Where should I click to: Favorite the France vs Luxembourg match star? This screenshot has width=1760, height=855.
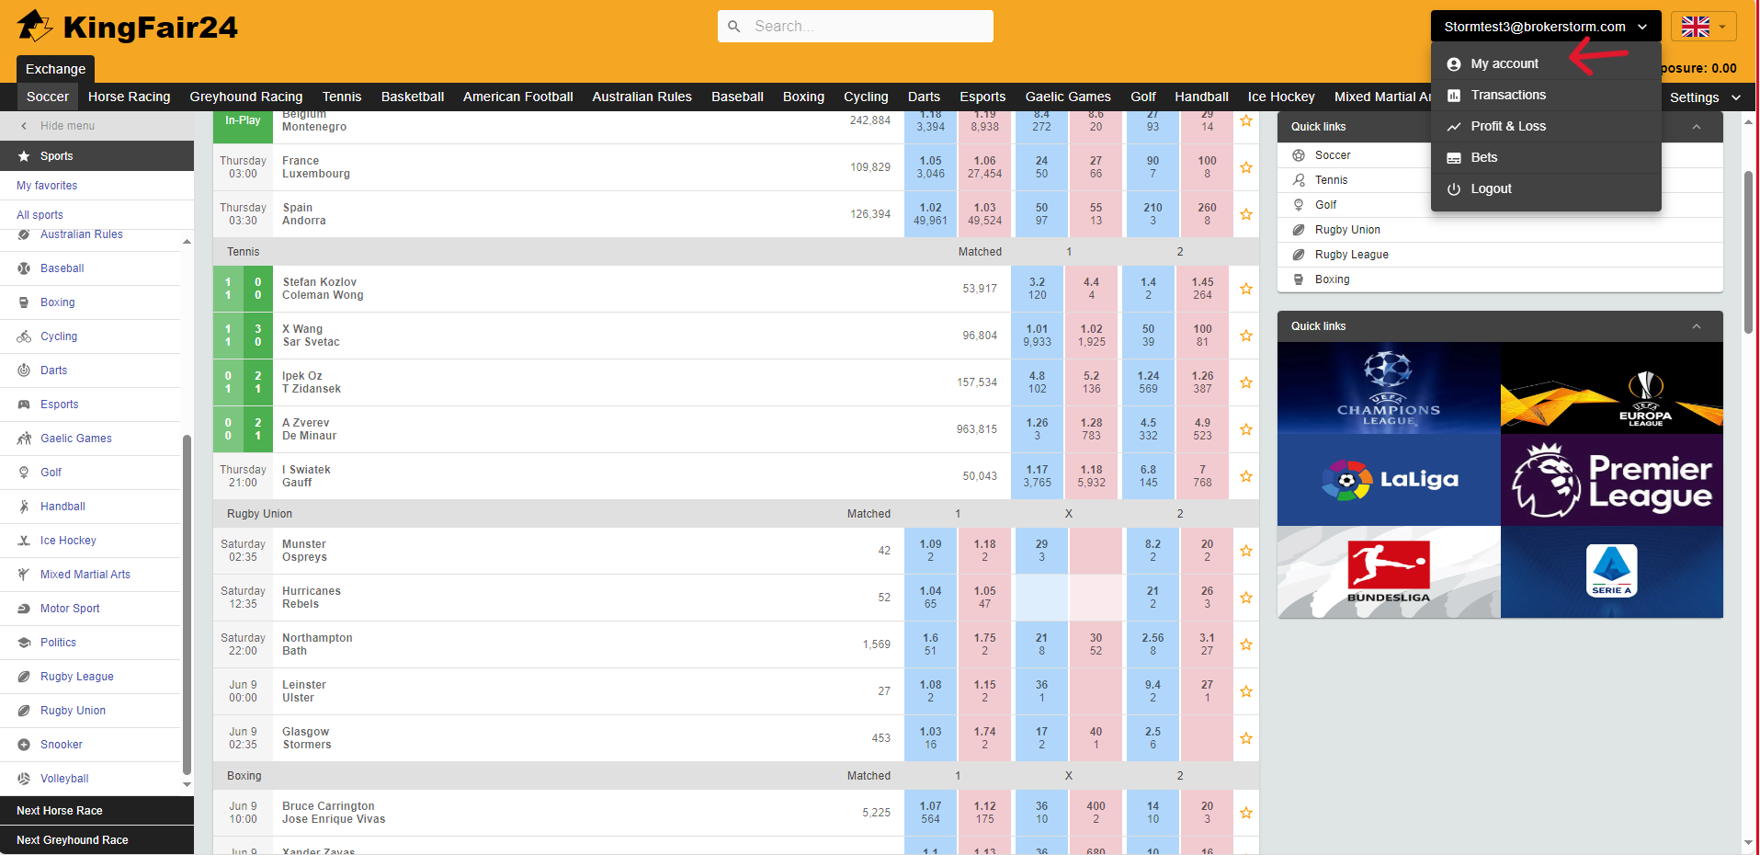pyautogui.click(x=1246, y=167)
